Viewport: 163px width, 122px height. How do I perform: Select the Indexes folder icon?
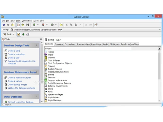click(46, 58)
